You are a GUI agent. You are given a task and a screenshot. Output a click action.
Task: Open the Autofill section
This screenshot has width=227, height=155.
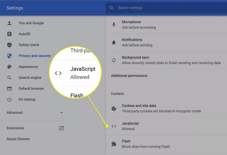click(24, 34)
